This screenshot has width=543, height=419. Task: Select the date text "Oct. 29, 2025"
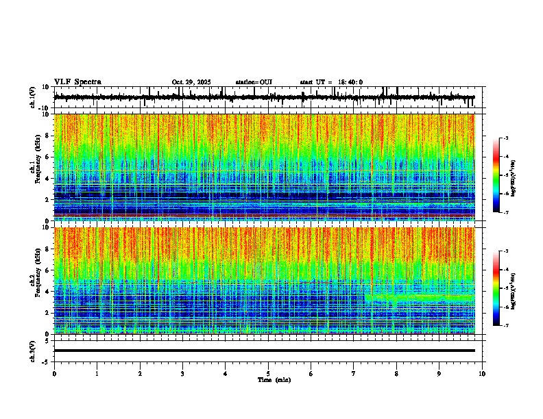(191, 82)
